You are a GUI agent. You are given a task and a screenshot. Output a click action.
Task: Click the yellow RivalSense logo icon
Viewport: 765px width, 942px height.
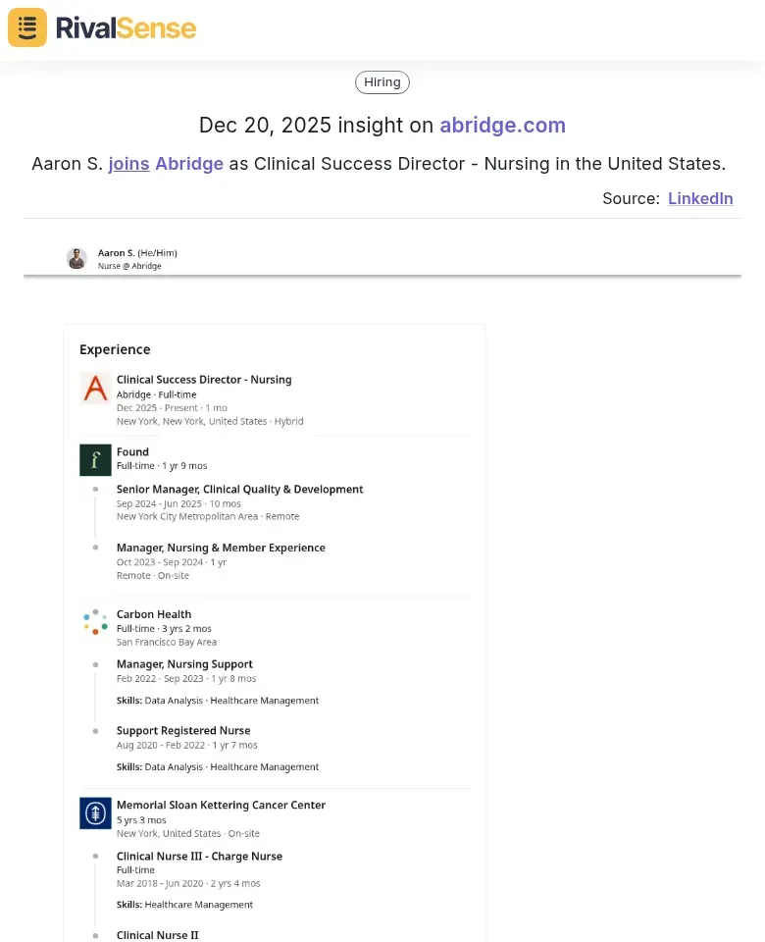26,28
